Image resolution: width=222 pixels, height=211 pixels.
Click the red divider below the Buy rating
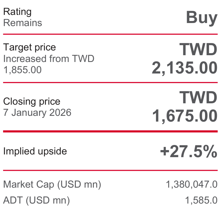(110, 34)
